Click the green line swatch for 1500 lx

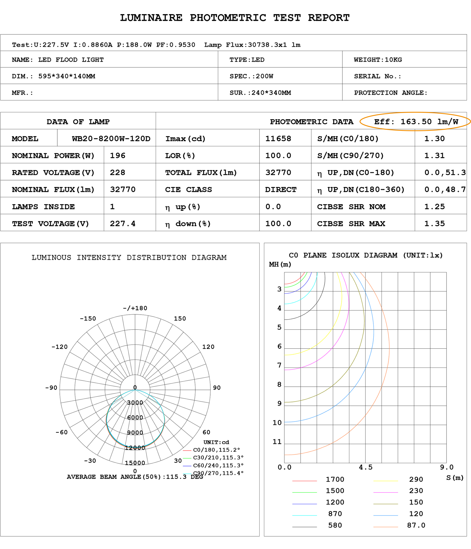tap(304, 492)
